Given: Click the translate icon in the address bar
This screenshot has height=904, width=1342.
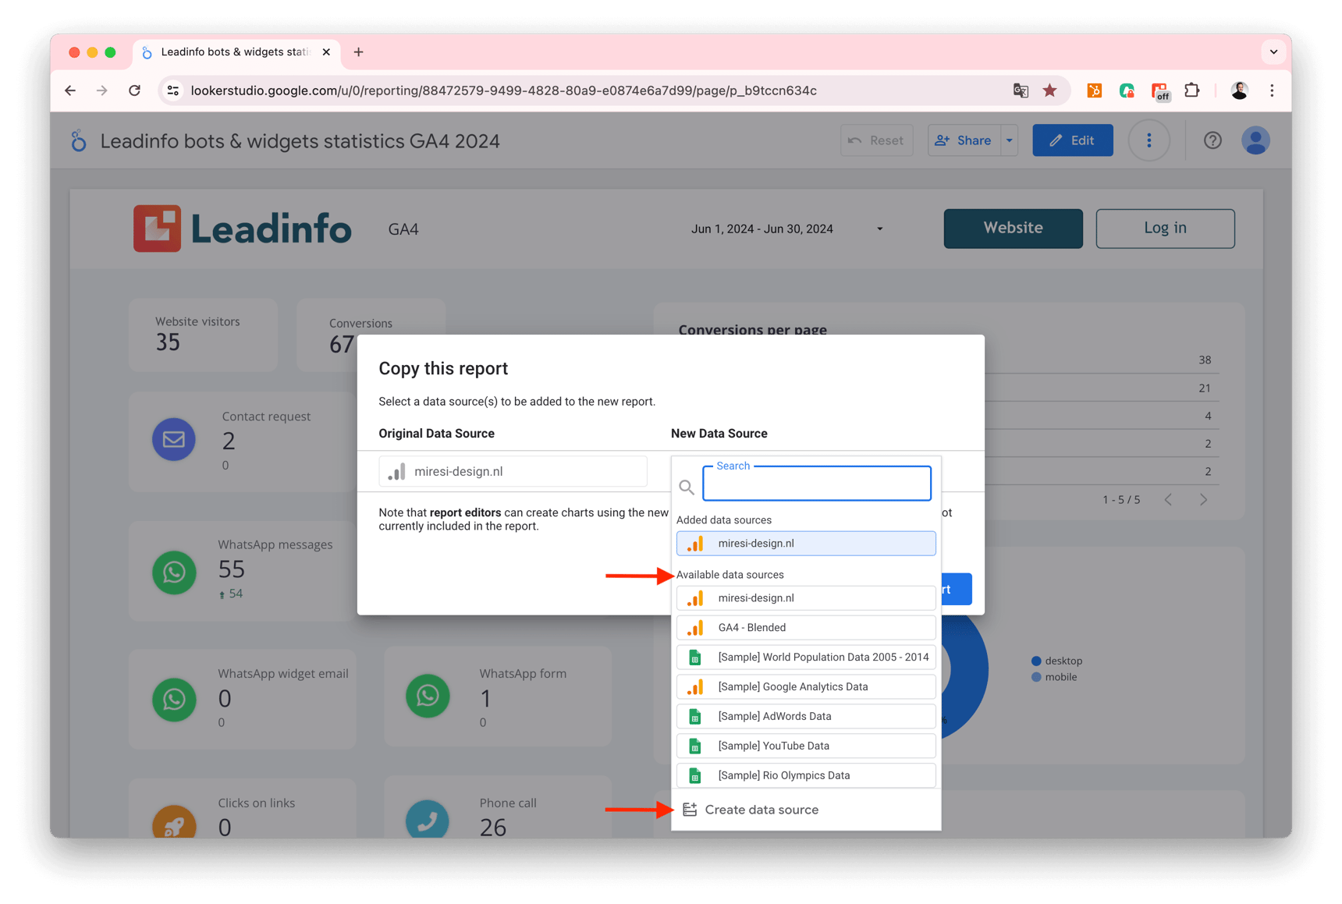Looking at the screenshot, I should [1021, 90].
